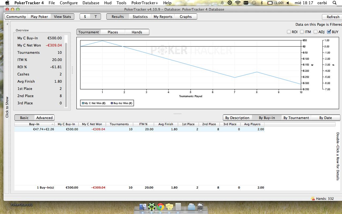Click the Bluetooth status icon

click(x=262, y=3)
